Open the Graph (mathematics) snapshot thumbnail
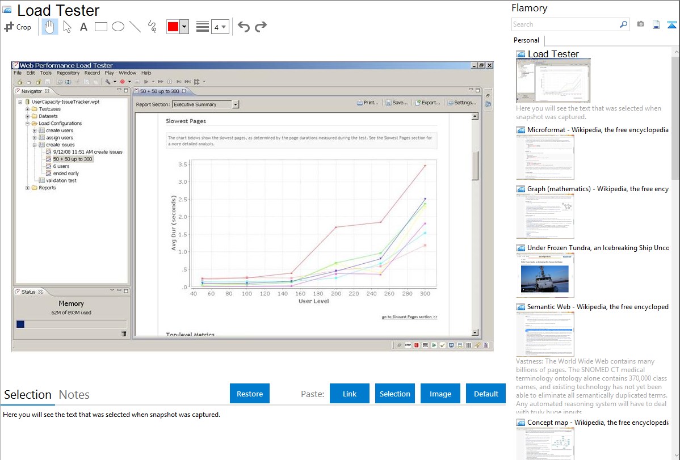The height and width of the screenshot is (460, 680). point(545,216)
